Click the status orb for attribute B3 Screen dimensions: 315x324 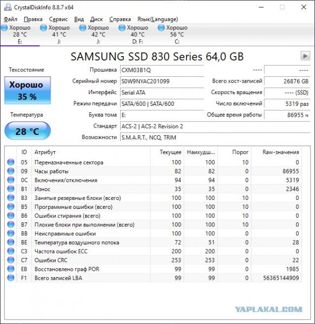[11, 198]
